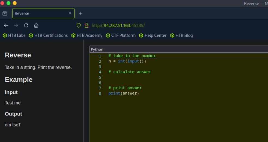Open the HTB Certifications bookmark
The height and width of the screenshot is (142, 268).
point(48,35)
